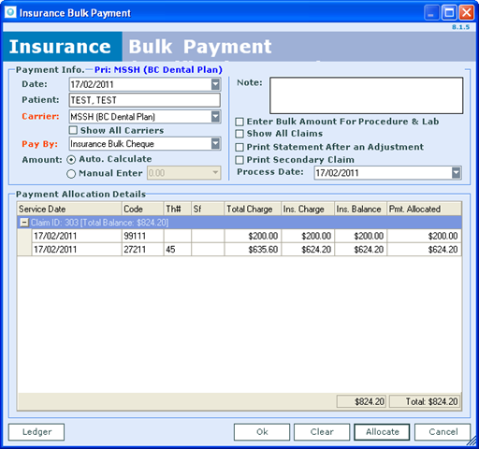Screen dimensions: 479x449
Task: Click the $635.60 Total Charge cell
Action: point(253,249)
